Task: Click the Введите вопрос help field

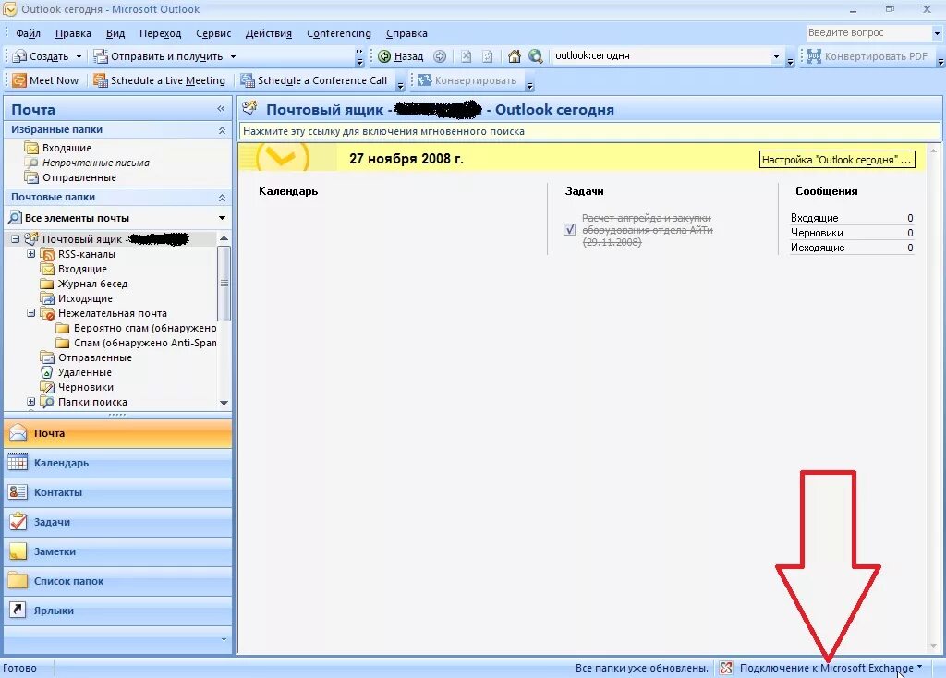Action: pyautogui.click(x=867, y=32)
